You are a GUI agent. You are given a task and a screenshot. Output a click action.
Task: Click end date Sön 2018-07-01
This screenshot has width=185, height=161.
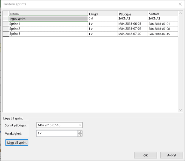(x=163, y=24)
